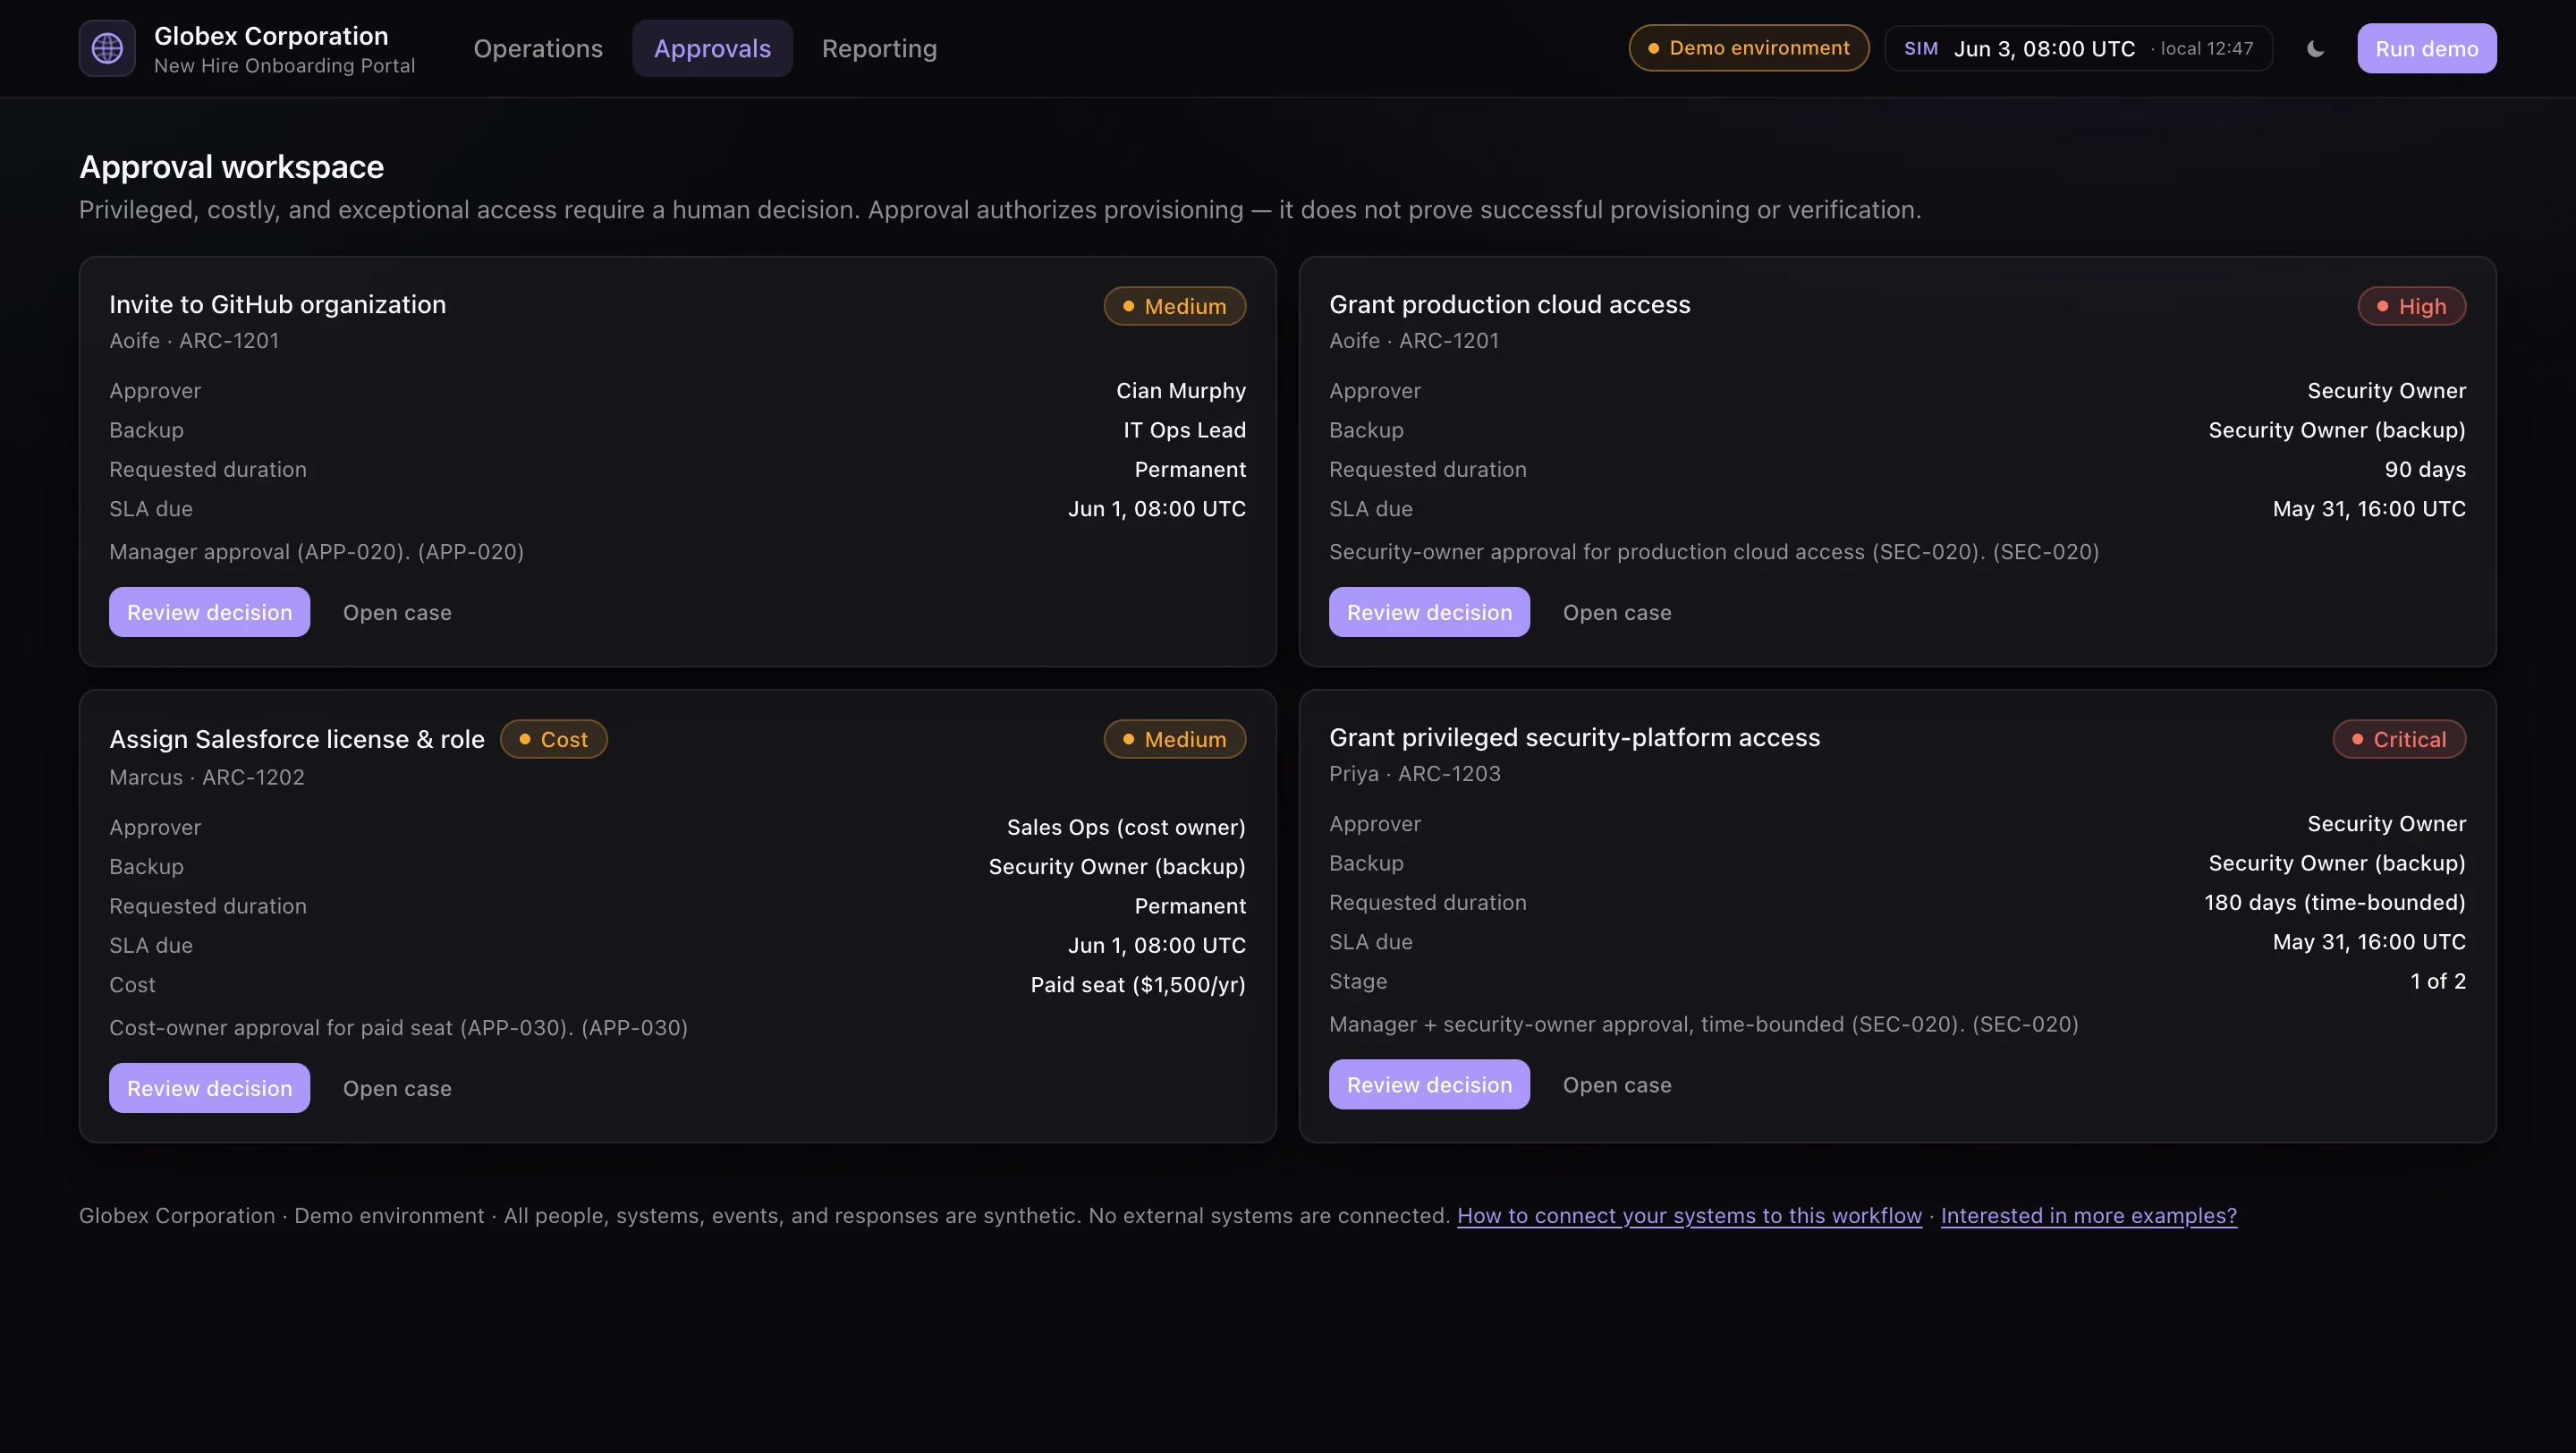Image resolution: width=2576 pixels, height=1453 pixels.
Task: Review decision for Grant production cloud access
Action: click(1429, 612)
